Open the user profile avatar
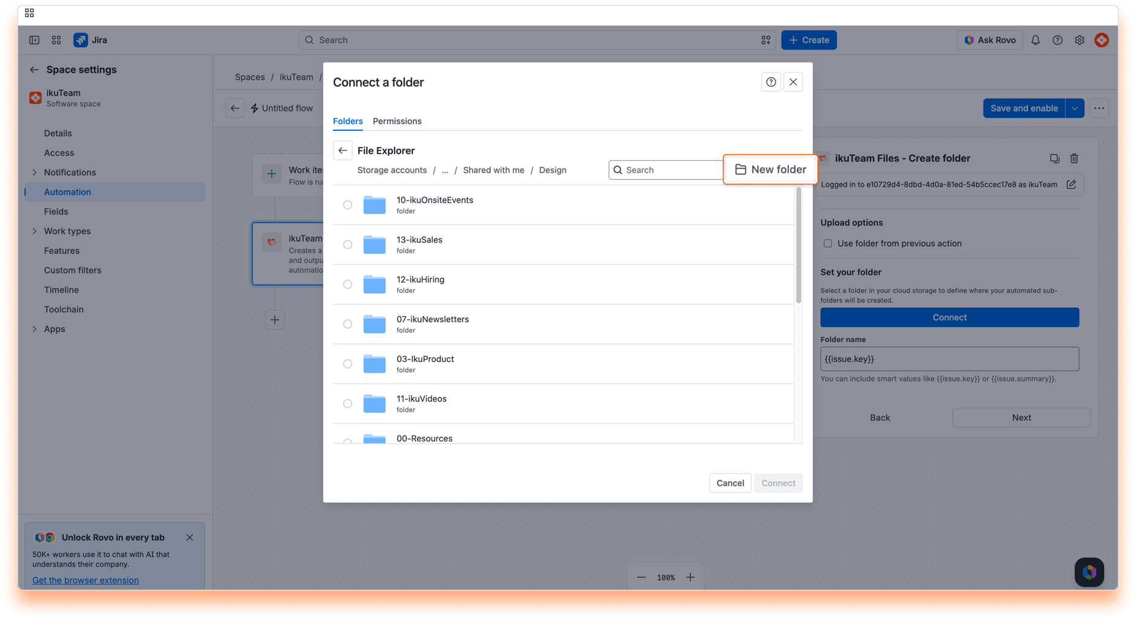The height and width of the screenshot is (620, 1136). (1102, 40)
